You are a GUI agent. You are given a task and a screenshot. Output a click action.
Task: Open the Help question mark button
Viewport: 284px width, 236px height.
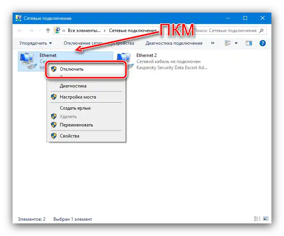click(262, 43)
